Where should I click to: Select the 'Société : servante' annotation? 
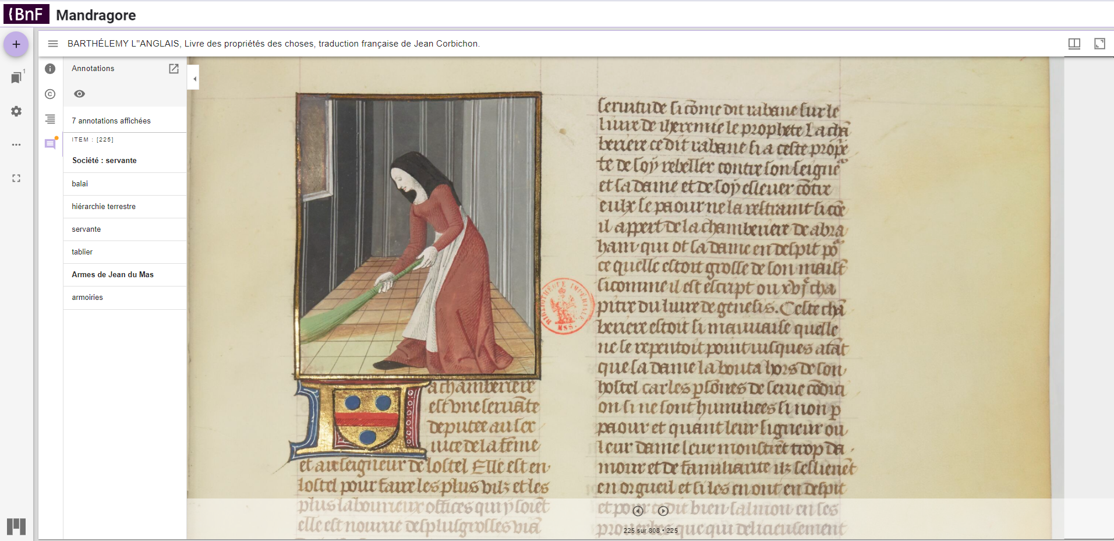pyautogui.click(x=104, y=160)
